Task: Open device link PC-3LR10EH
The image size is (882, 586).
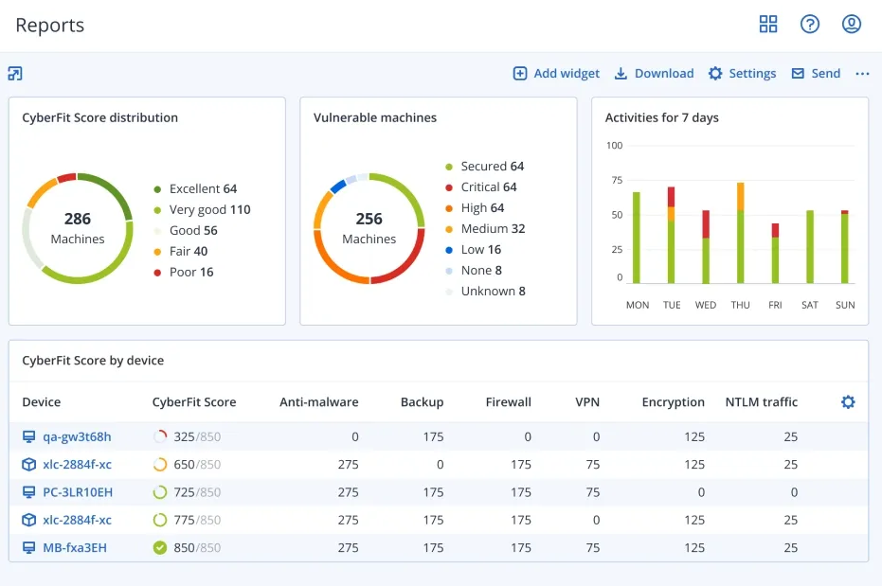Action: tap(78, 492)
